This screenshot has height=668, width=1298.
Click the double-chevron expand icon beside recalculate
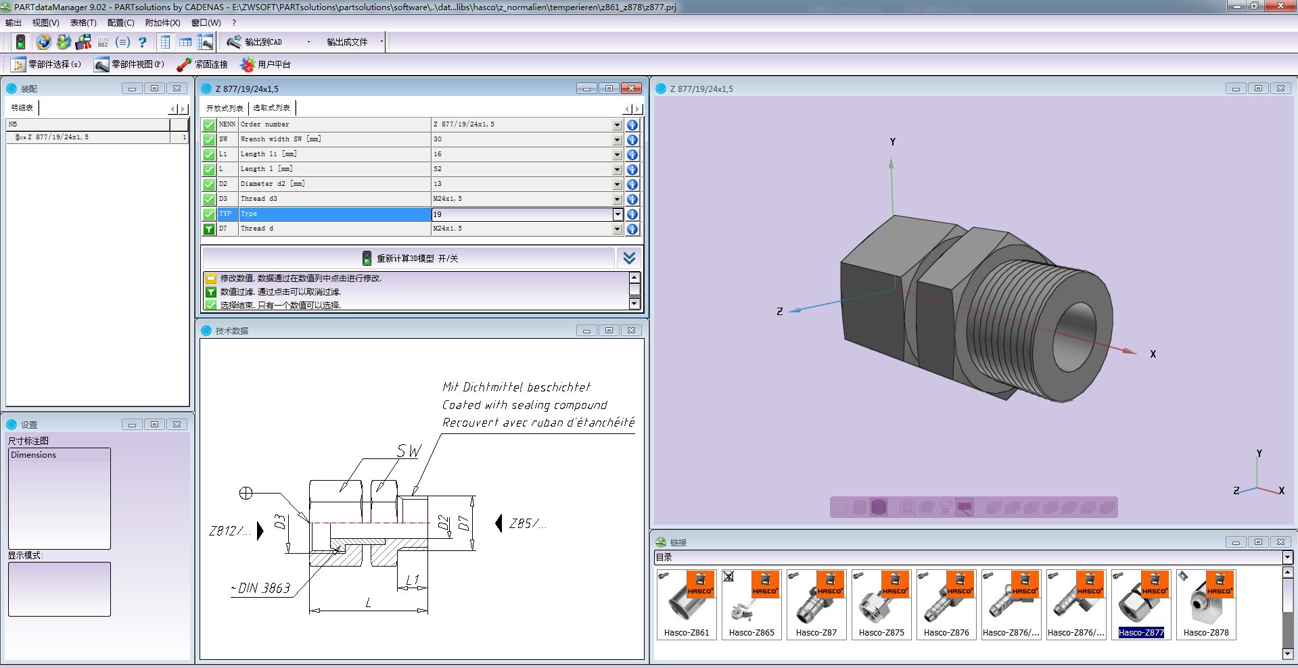(x=629, y=258)
